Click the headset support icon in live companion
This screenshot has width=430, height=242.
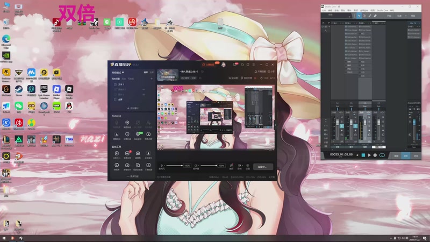pos(242,65)
